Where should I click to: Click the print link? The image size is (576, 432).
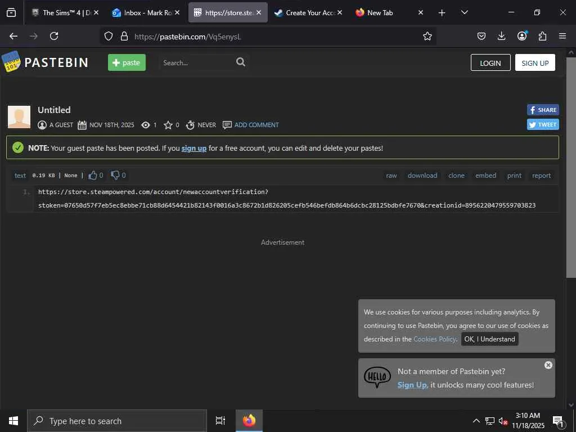(x=514, y=175)
